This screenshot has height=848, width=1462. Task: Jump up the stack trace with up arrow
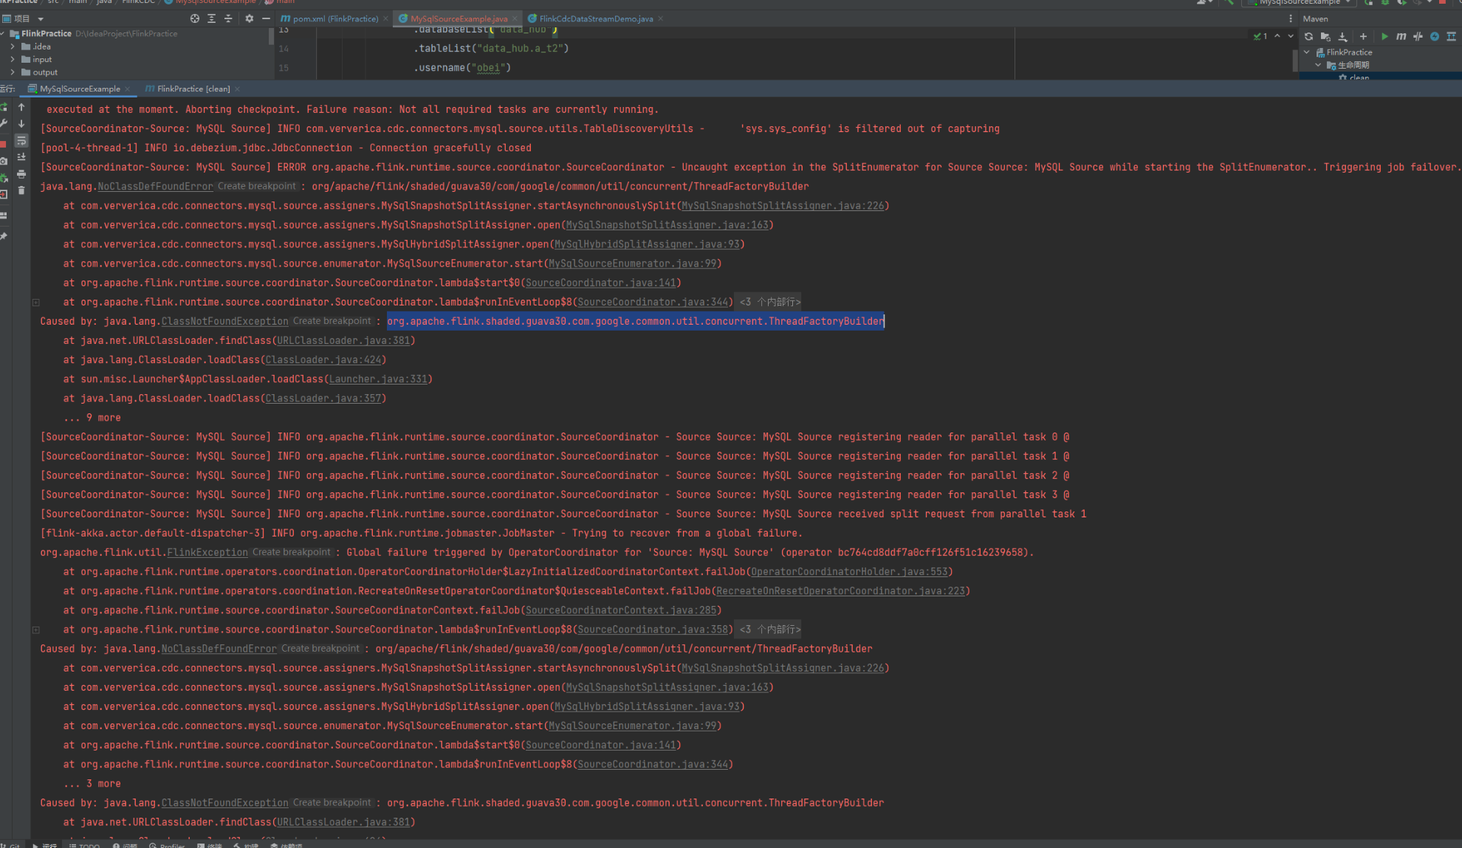(x=21, y=108)
